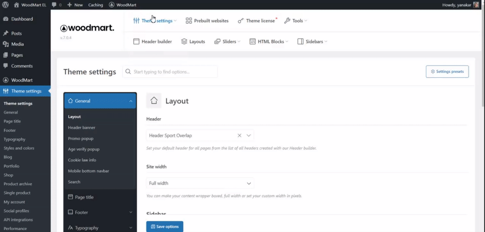
Task: Open the Layouts tab
Action: [193, 41]
